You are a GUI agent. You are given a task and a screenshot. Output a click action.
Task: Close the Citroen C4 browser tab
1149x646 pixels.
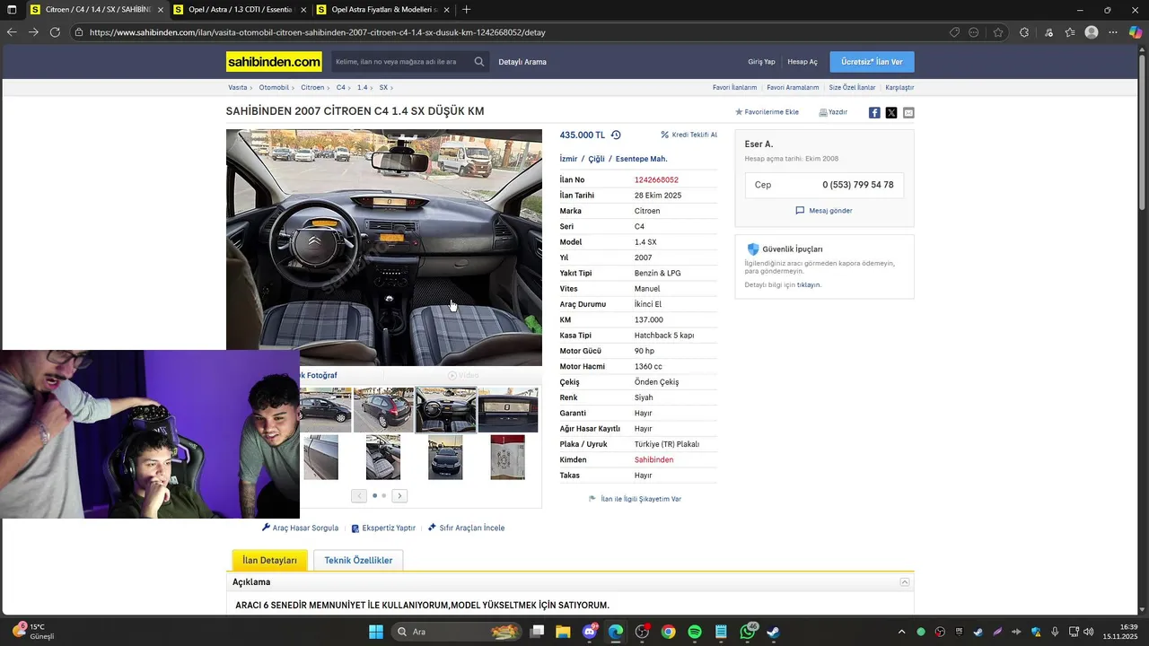point(161,10)
